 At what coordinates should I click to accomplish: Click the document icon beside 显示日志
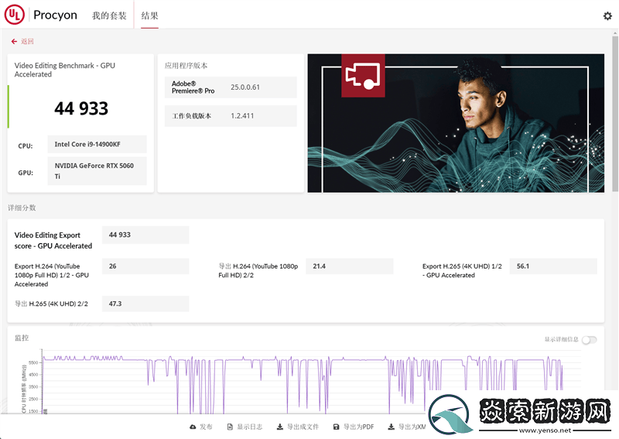point(230,427)
